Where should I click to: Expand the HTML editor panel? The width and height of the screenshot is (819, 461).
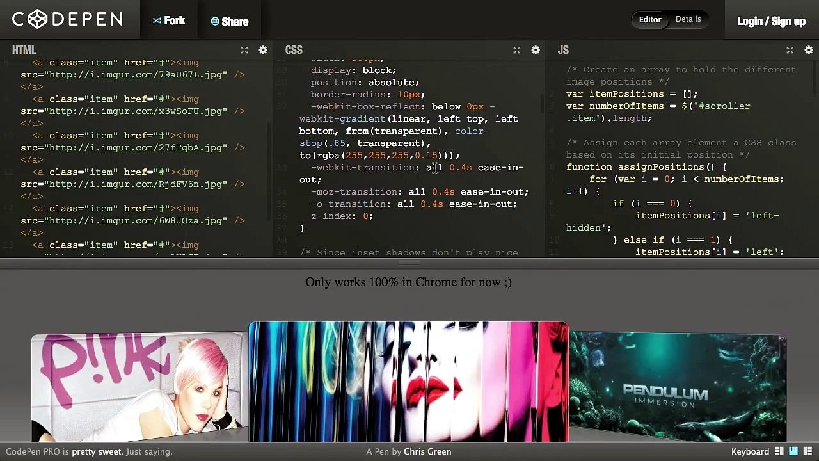(x=244, y=50)
